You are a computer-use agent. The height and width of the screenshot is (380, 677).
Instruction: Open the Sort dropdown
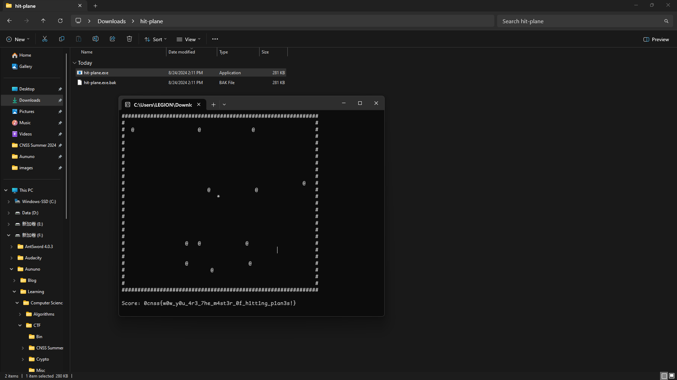click(155, 39)
